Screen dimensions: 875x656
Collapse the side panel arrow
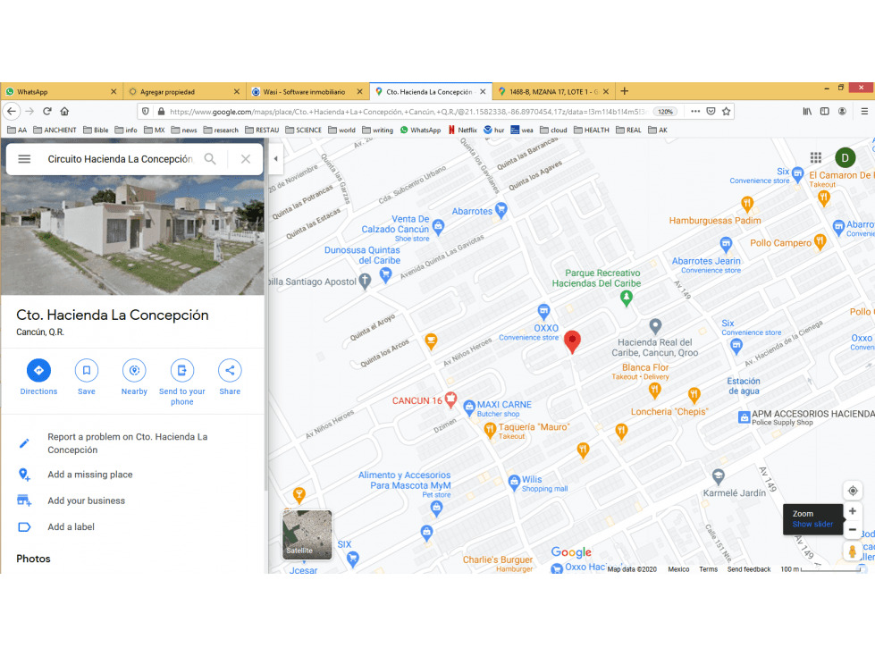point(275,158)
